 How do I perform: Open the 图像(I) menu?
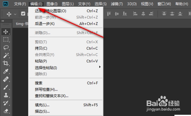[x=52, y=4]
